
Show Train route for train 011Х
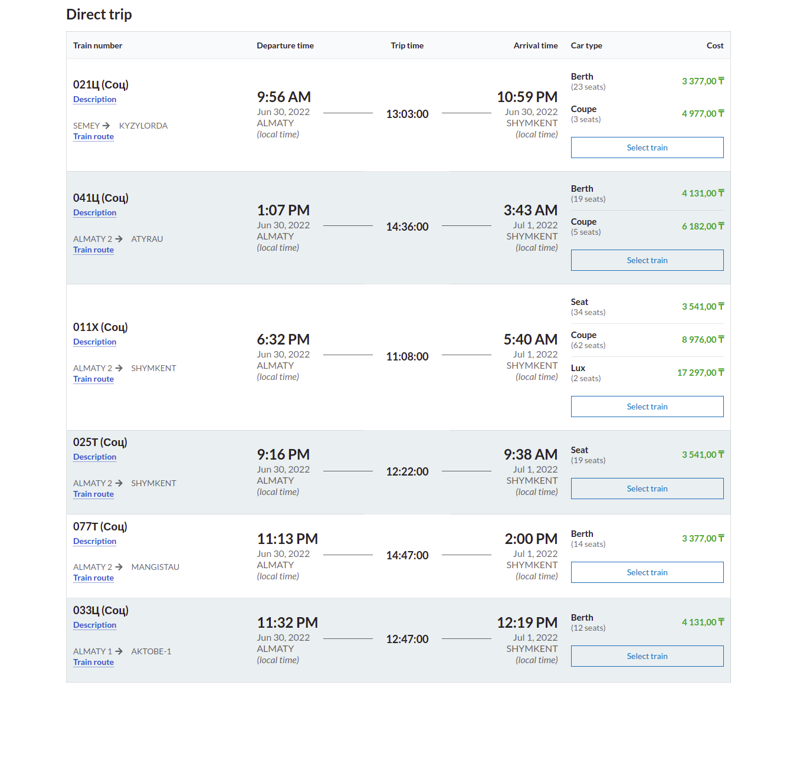pyautogui.click(x=93, y=379)
